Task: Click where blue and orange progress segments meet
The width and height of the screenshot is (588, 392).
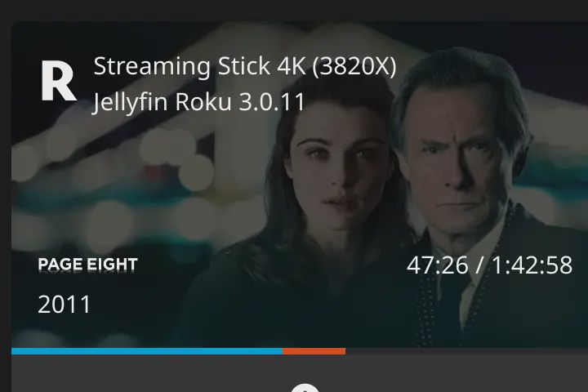Action: click(x=283, y=351)
